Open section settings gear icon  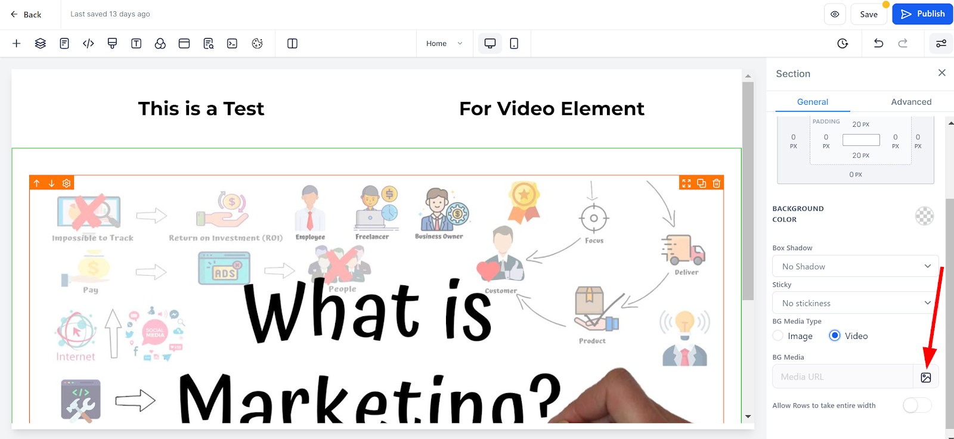[x=67, y=183]
